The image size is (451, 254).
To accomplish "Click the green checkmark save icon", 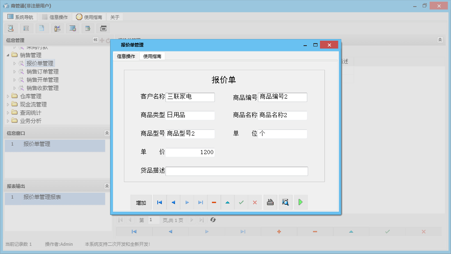I will (242, 202).
